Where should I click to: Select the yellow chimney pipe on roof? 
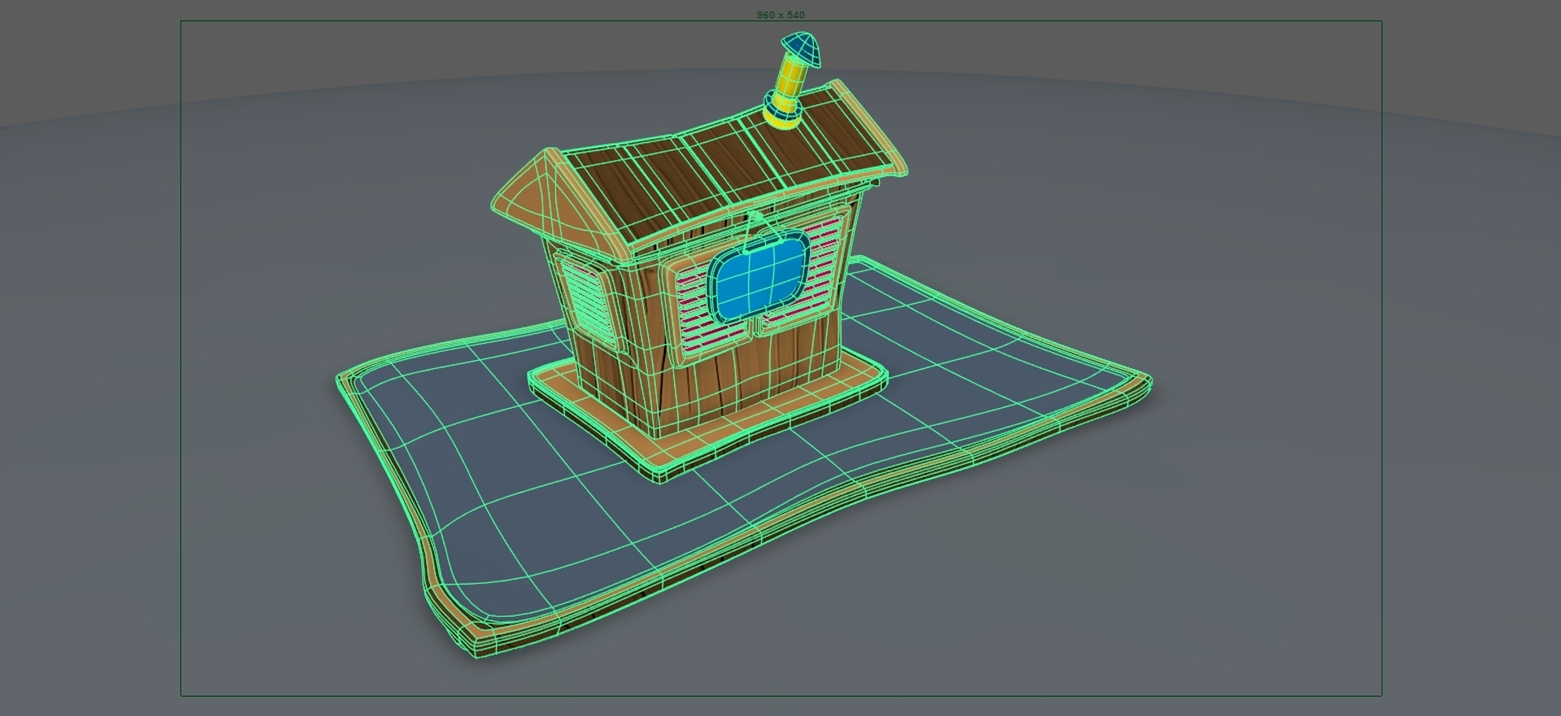click(787, 90)
